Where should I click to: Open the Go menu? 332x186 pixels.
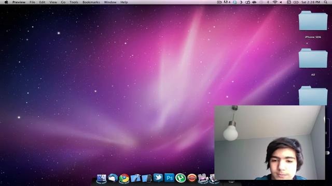[63, 2]
